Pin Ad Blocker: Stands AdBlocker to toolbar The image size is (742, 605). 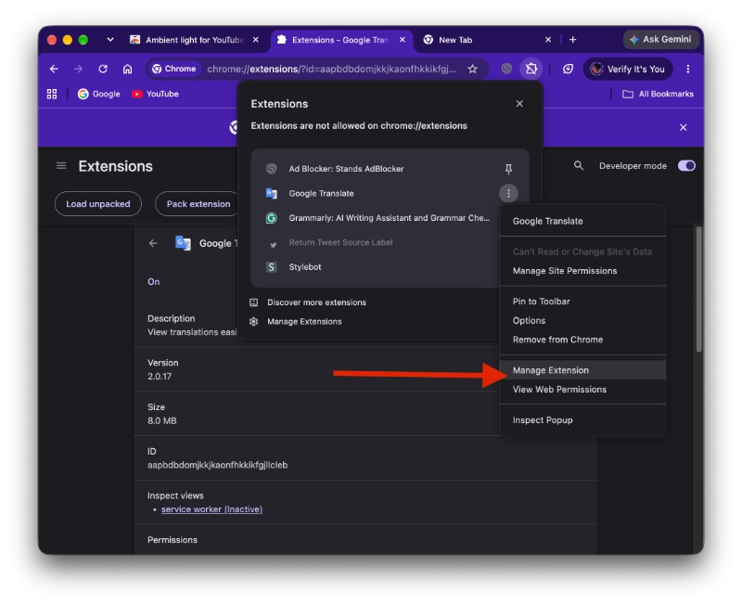(x=508, y=169)
